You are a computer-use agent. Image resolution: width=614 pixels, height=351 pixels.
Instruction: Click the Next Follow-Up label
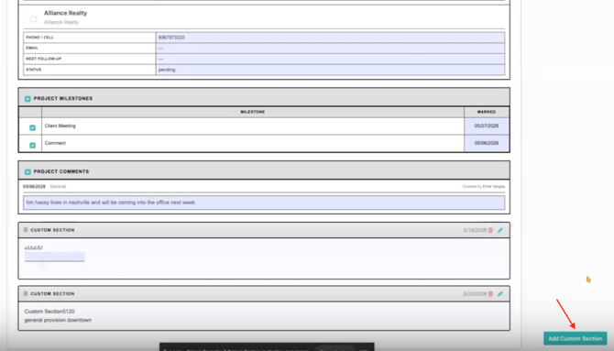click(44, 59)
